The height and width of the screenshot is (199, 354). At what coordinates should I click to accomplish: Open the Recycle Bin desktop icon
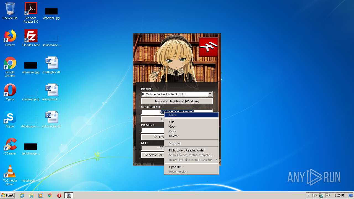[10, 11]
